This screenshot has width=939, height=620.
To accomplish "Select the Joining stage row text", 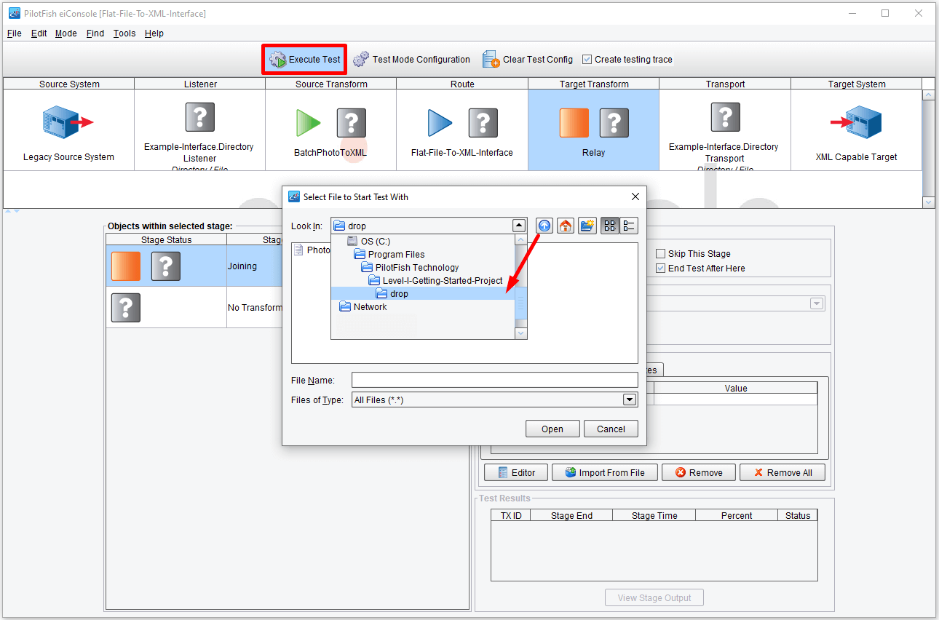I will pyautogui.click(x=242, y=266).
